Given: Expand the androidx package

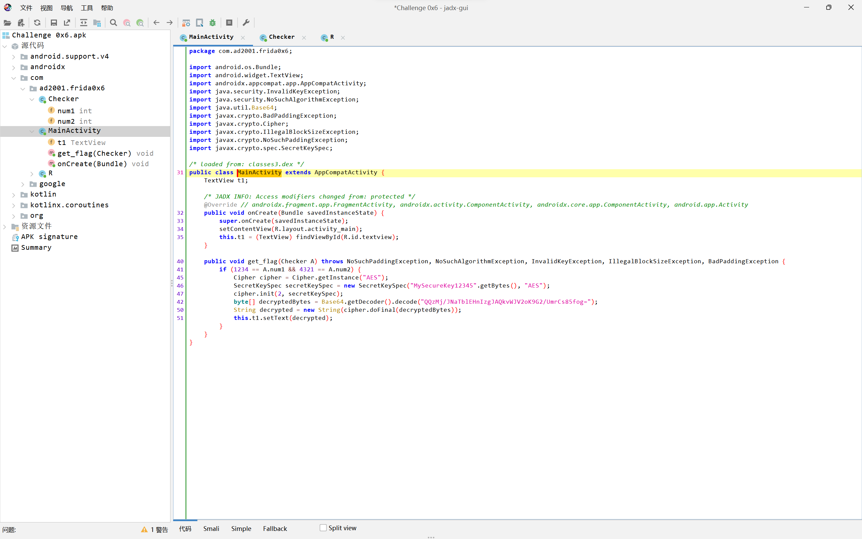Looking at the screenshot, I should coord(13,67).
